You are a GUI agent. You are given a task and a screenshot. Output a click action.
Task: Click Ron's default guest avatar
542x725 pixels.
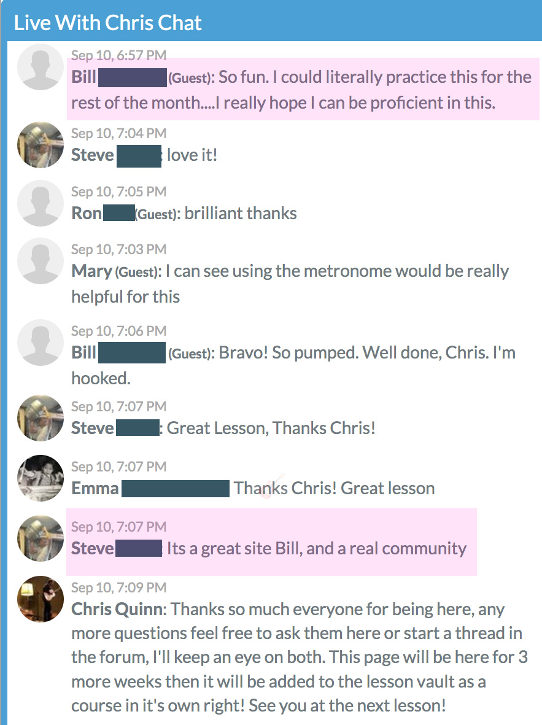41,203
